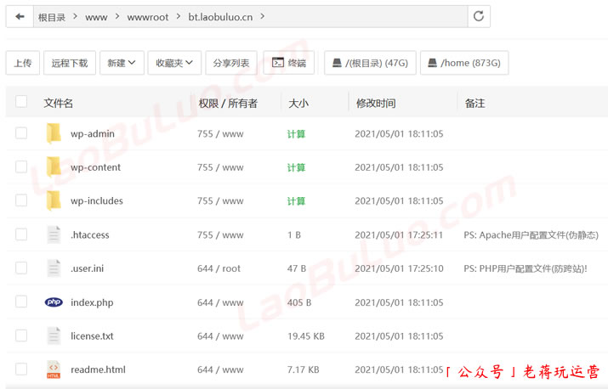Click the .htaccess file name
Viewport: 608px width, 389px height.
pyautogui.click(x=90, y=234)
